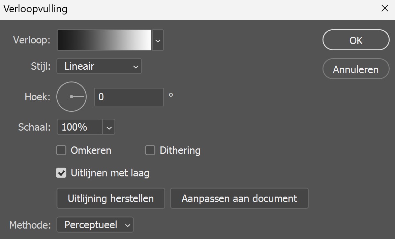Click the OK button
Viewport: 395px width, 239px height.
coord(356,40)
